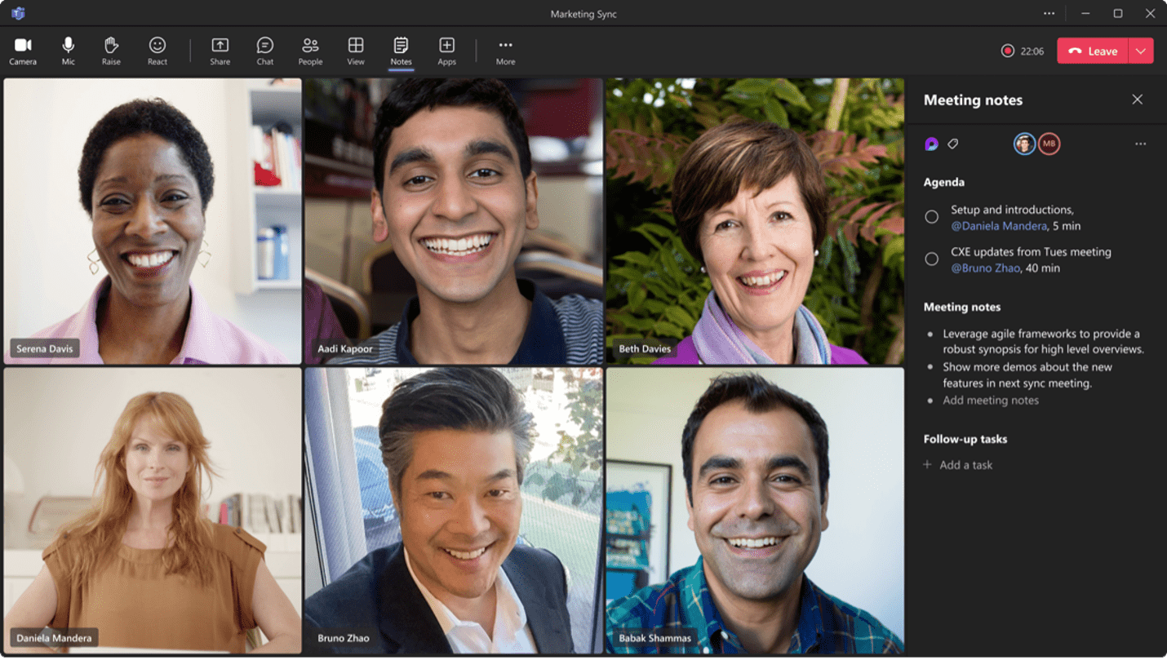
Task: Add a task under Follow-up tasks
Action: coord(965,465)
